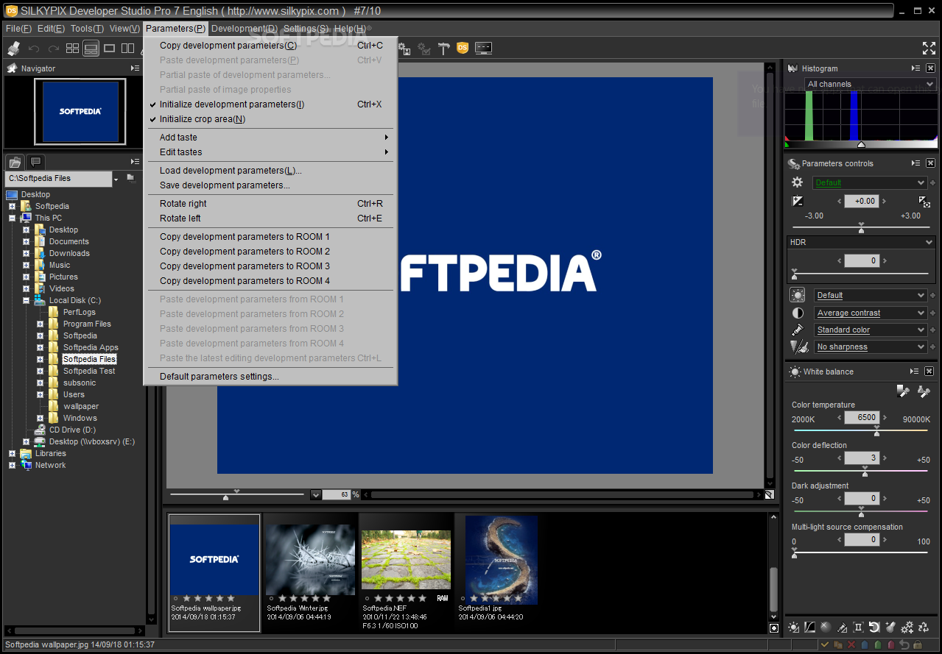
Task: Adjust the color deflection slider handle
Action: coord(865,473)
